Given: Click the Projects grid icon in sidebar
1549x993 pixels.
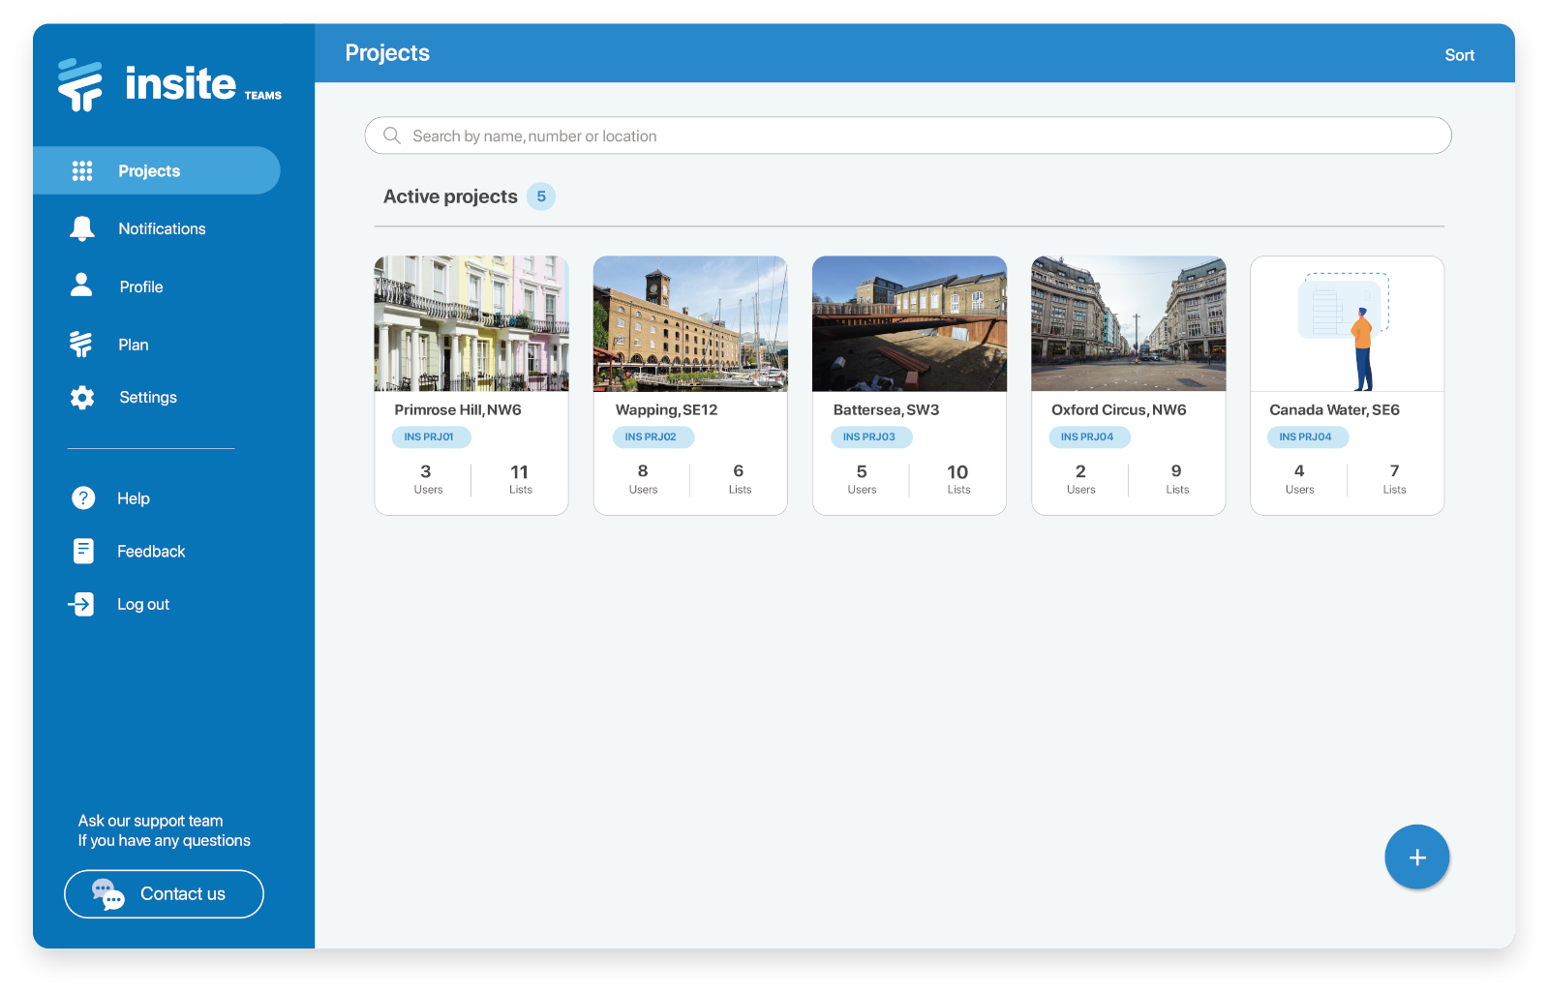Looking at the screenshot, I should [x=82, y=171].
